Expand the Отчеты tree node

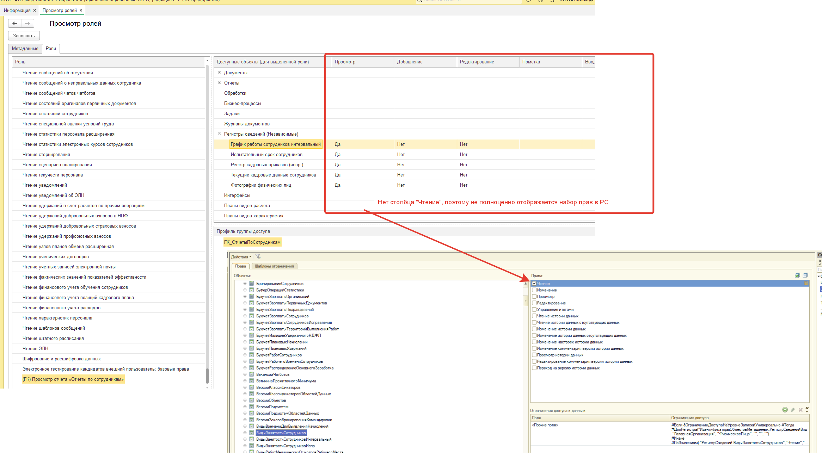pyautogui.click(x=219, y=83)
